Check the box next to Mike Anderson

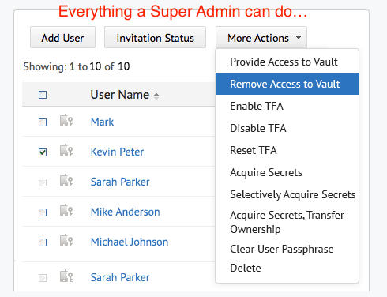[43, 212]
